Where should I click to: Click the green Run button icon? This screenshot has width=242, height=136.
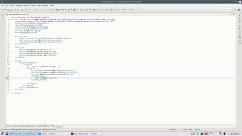(x=68, y=10)
